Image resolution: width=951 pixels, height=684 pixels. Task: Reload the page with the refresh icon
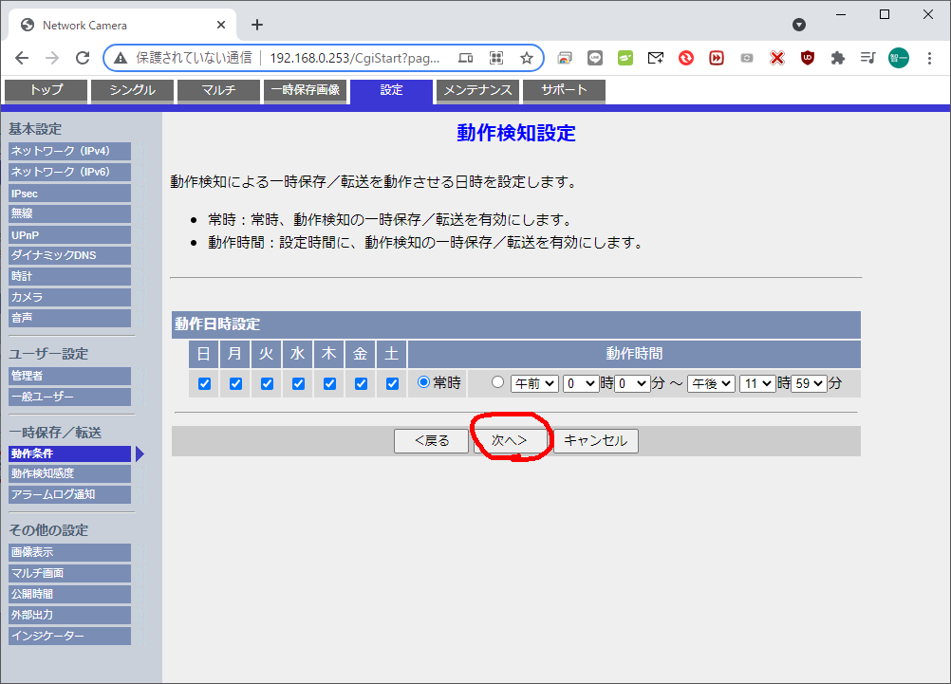[83, 58]
